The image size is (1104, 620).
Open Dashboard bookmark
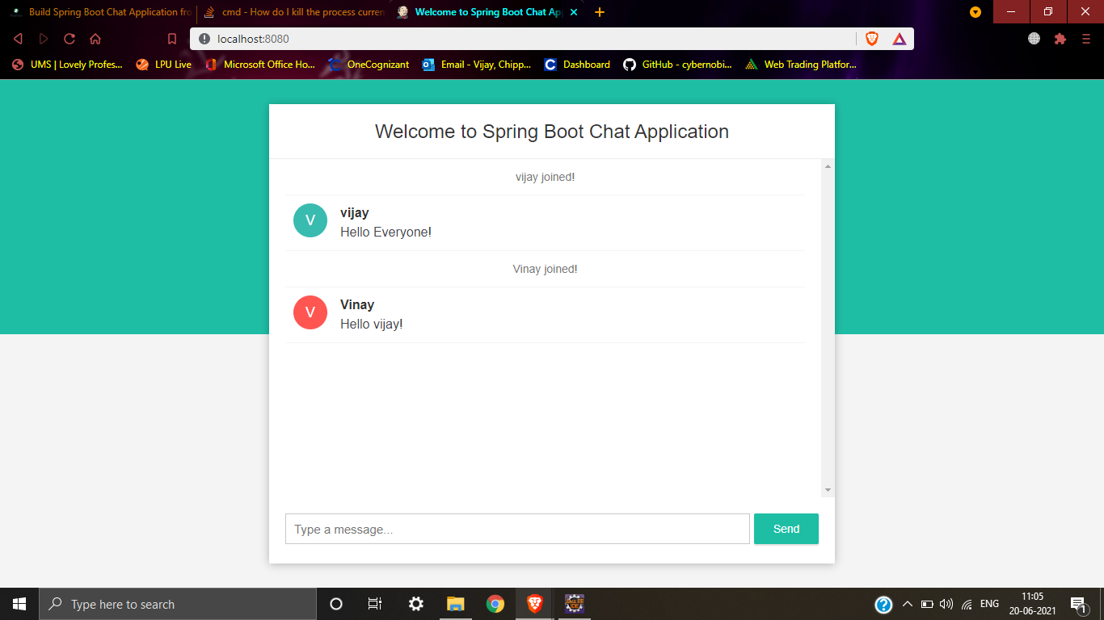click(x=577, y=65)
